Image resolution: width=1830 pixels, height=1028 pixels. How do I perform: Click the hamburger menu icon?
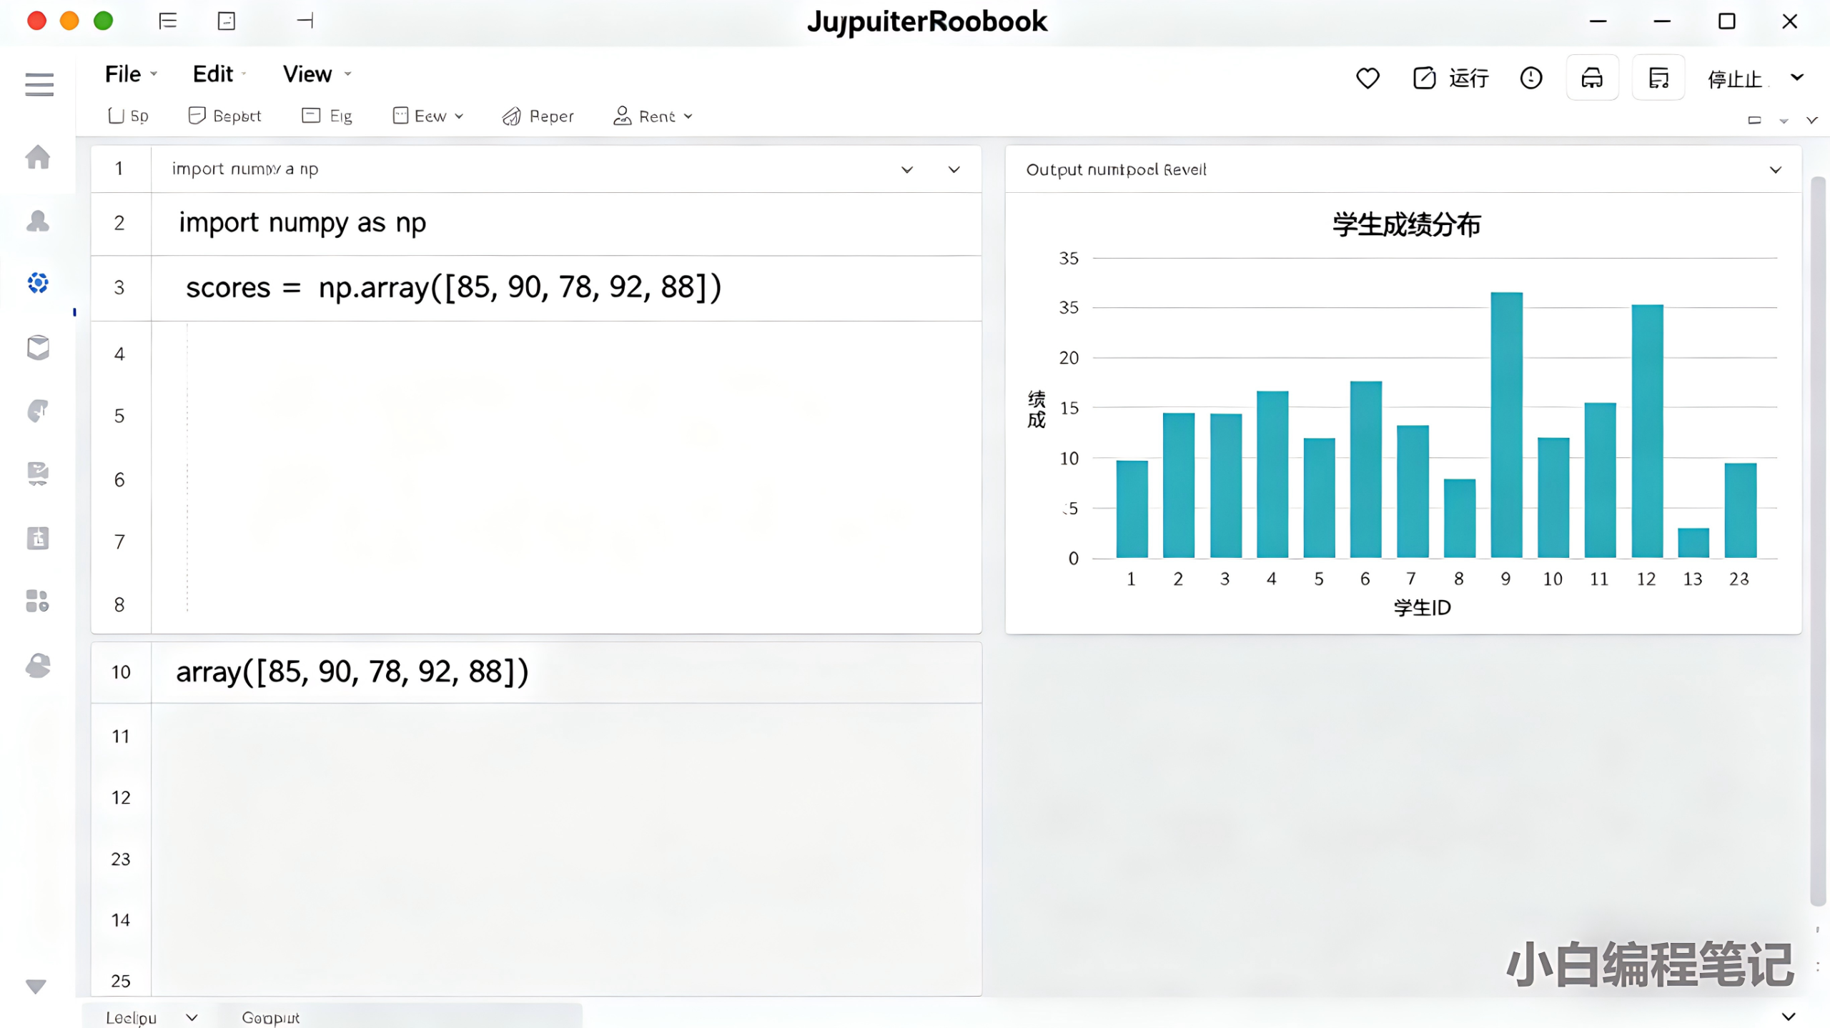click(x=39, y=84)
